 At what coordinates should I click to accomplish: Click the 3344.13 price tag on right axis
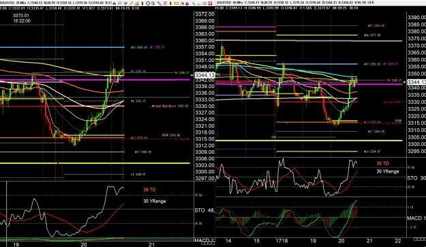coord(416,82)
